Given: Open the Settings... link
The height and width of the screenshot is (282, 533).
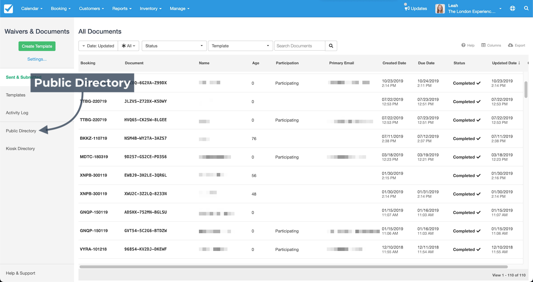Looking at the screenshot, I should pos(37,59).
